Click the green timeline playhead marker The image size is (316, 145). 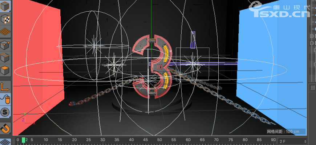coord(24,140)
